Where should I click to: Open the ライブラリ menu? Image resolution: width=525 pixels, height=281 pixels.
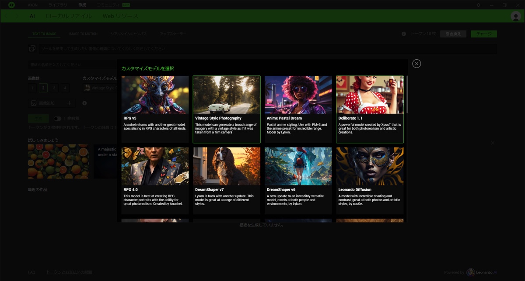pos(58,5)
